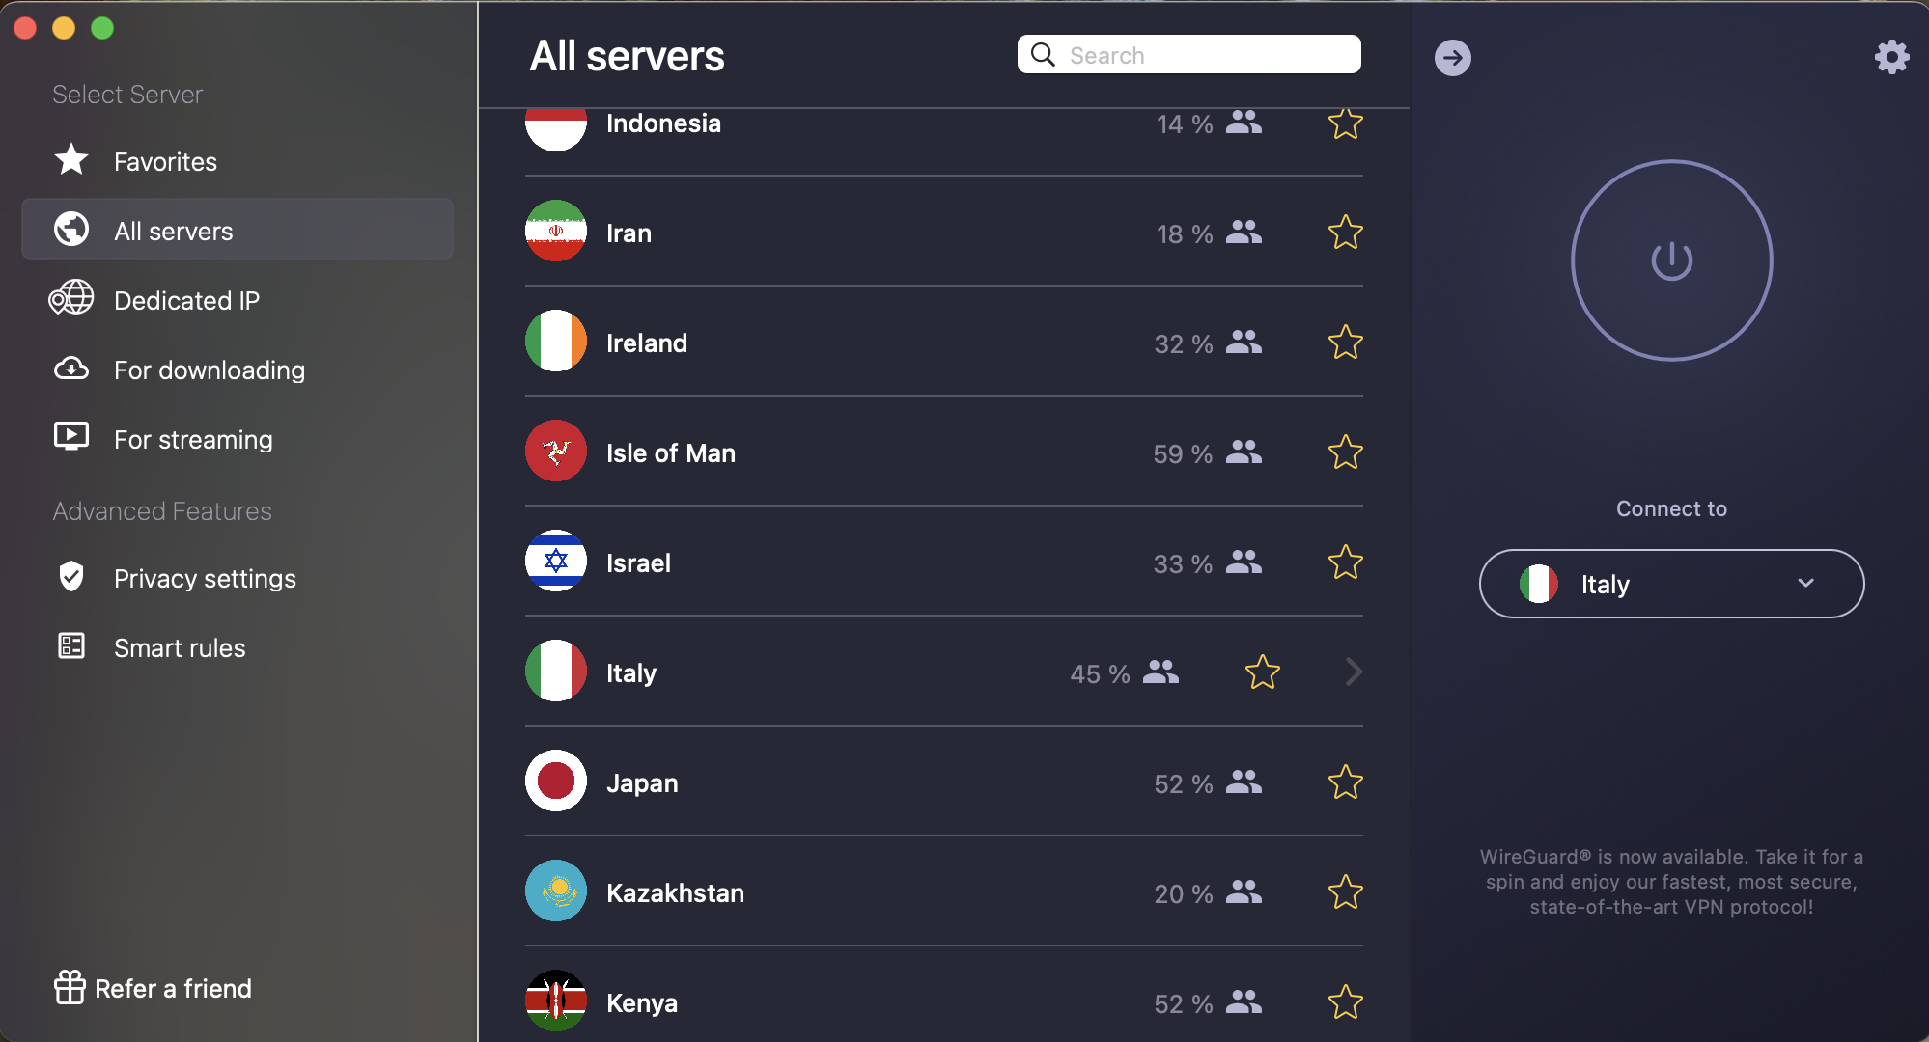Select For downloading servers
The image size is (1929, 1042).
click(208, 370)
